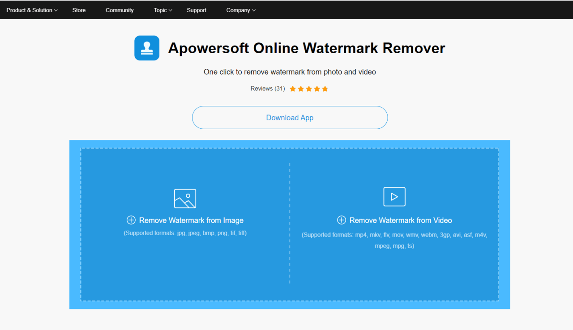The width and height of the screenshot is (573, 330).
Task: Expand the Product & Solution dropdown
Action: (32, 10)
